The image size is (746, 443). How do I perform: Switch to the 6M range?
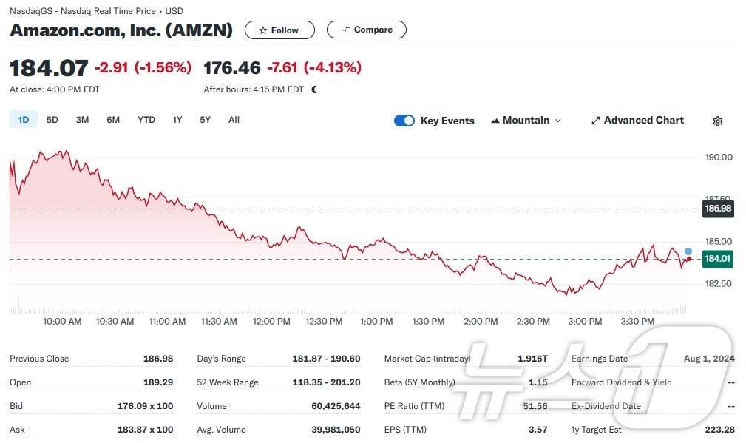pyautogui.click(x=113, y=120)
